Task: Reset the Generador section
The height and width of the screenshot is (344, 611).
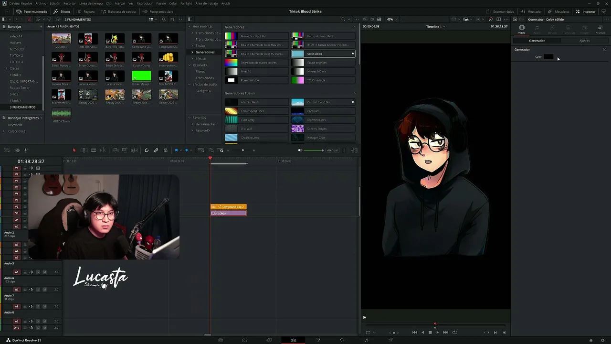Action: pyautogui.click(x=604, y=50)
